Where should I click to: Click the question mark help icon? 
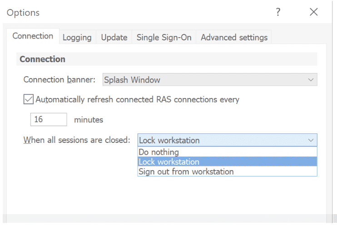[278, 12]
